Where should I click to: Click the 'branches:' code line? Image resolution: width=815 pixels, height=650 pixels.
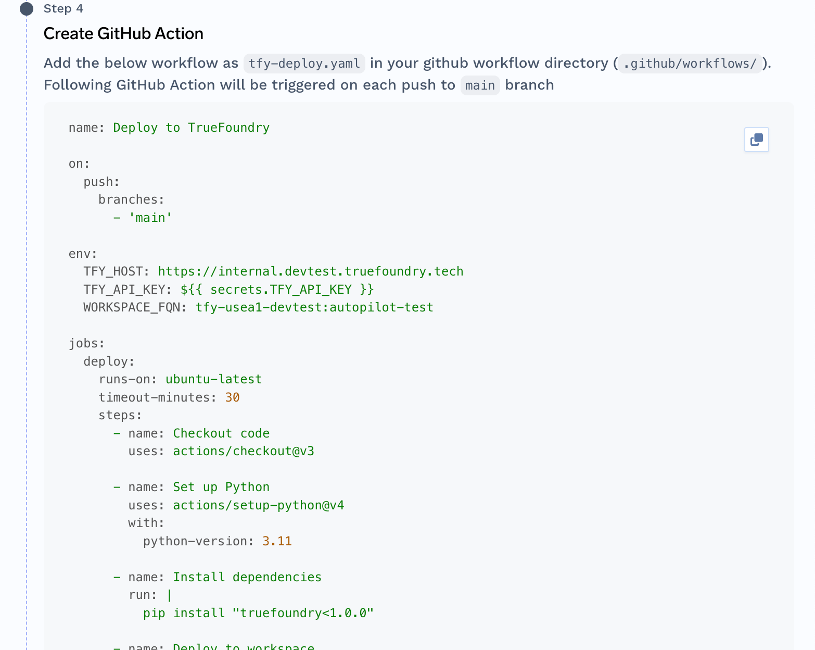pos(131,199)
